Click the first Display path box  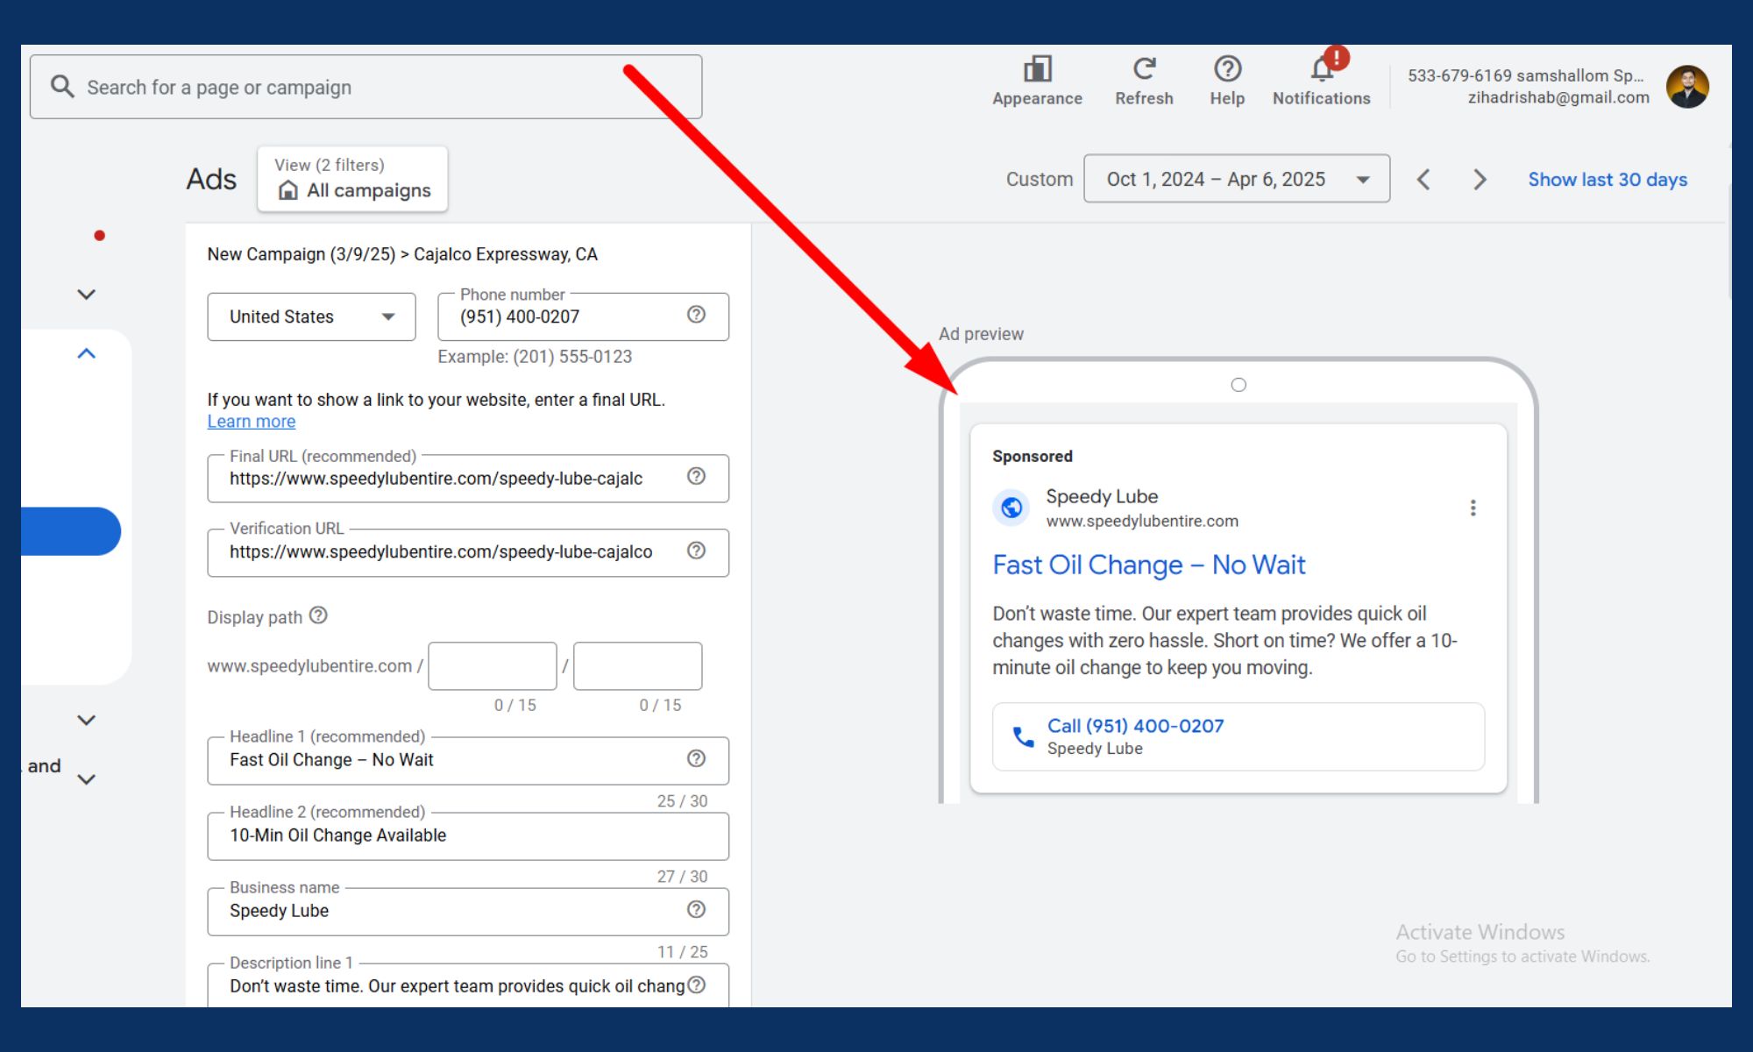(x=493, y=666)
